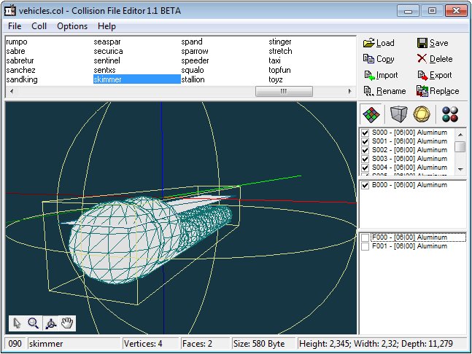Uncheck box B000 Aluminum
Image resolution: width=472 pixels, height=354 pixels.
(365, 185)
